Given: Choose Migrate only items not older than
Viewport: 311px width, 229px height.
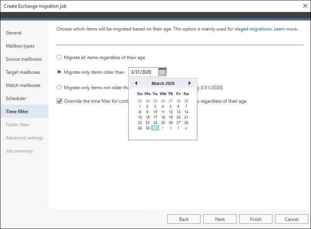Looking at the screenshot, I should pos(59,87).
